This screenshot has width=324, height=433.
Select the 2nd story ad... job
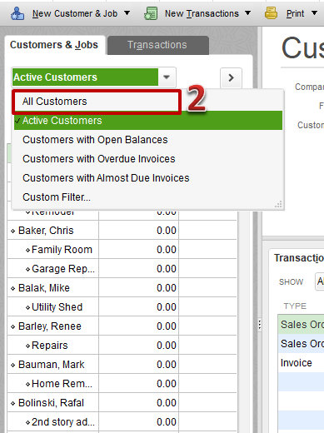[63, 422]
